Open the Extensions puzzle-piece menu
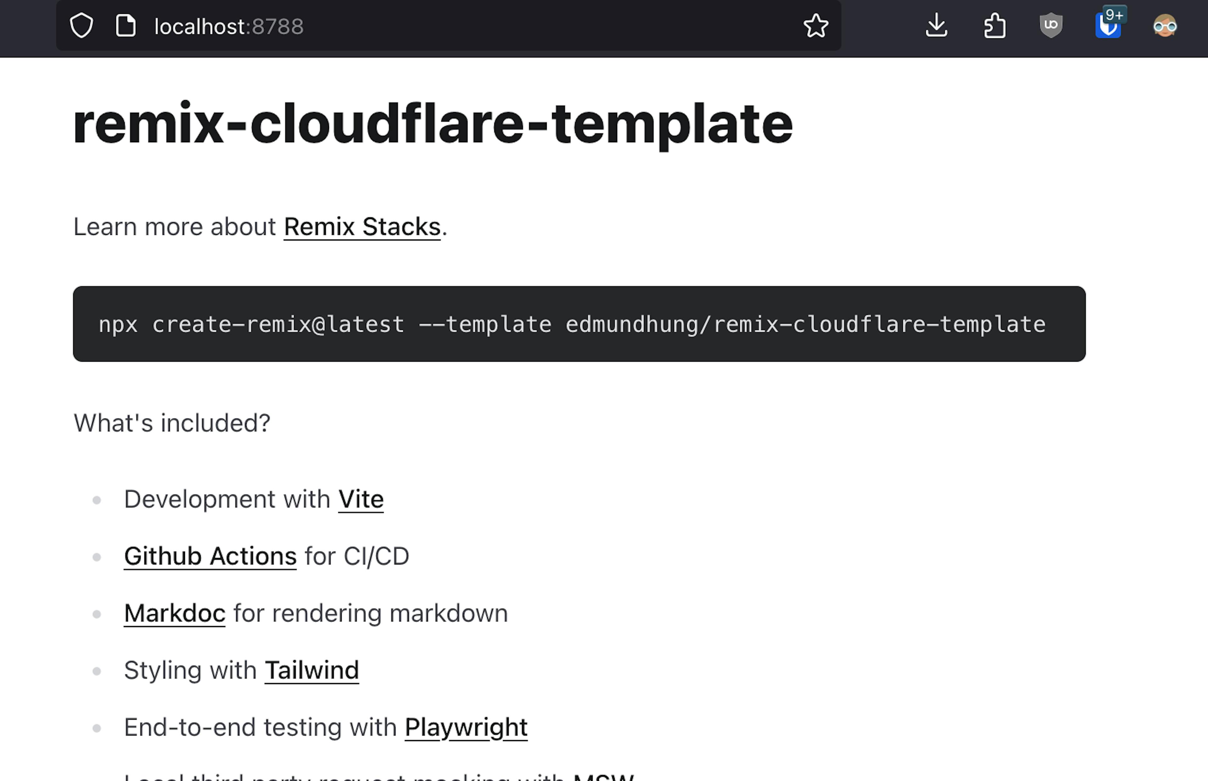 (x=994, y=26)
